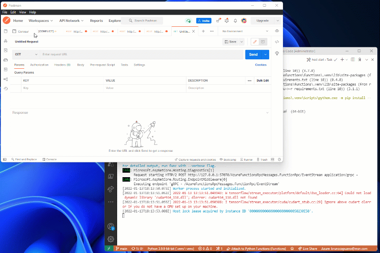Open the two-pane view icon in Postman footer
The image size is (380, 253).
(272, 159)
